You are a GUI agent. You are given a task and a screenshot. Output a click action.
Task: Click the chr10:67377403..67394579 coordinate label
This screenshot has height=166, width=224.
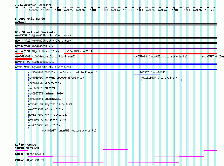click(x=33, y=5)
